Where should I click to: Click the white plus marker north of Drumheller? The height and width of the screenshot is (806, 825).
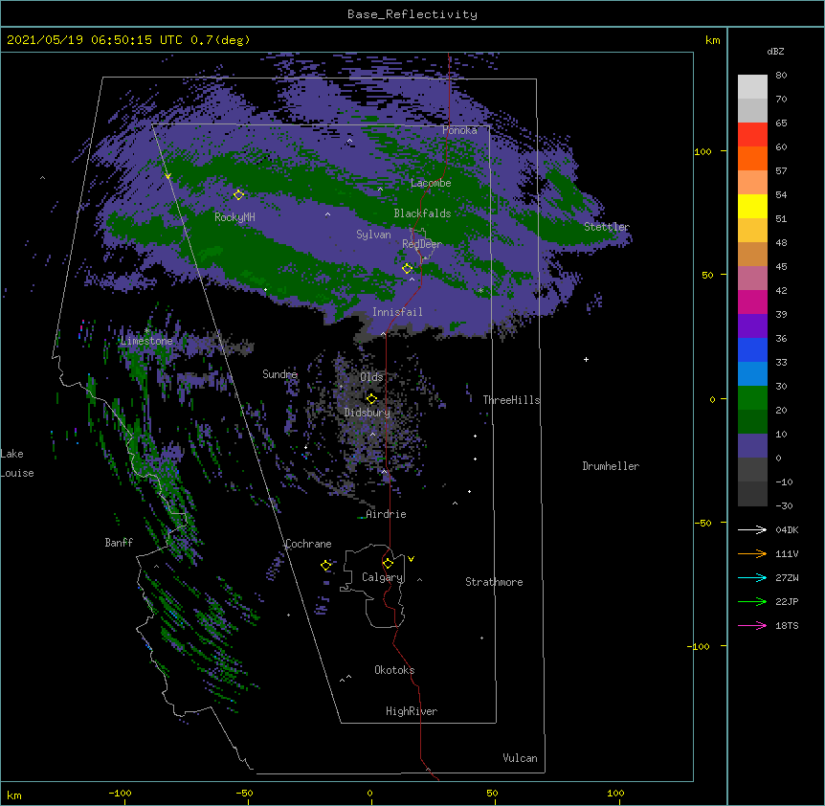(586, 359)
